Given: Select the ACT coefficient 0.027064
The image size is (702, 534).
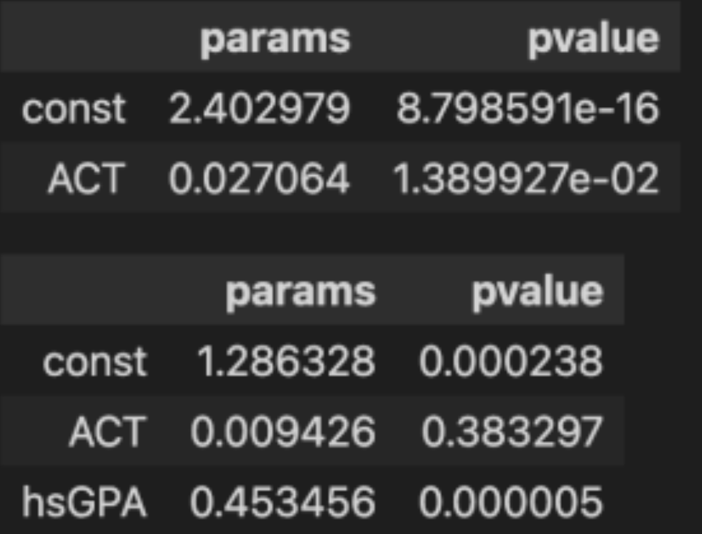Looking at the screenshot, I should tap(259, 180).
